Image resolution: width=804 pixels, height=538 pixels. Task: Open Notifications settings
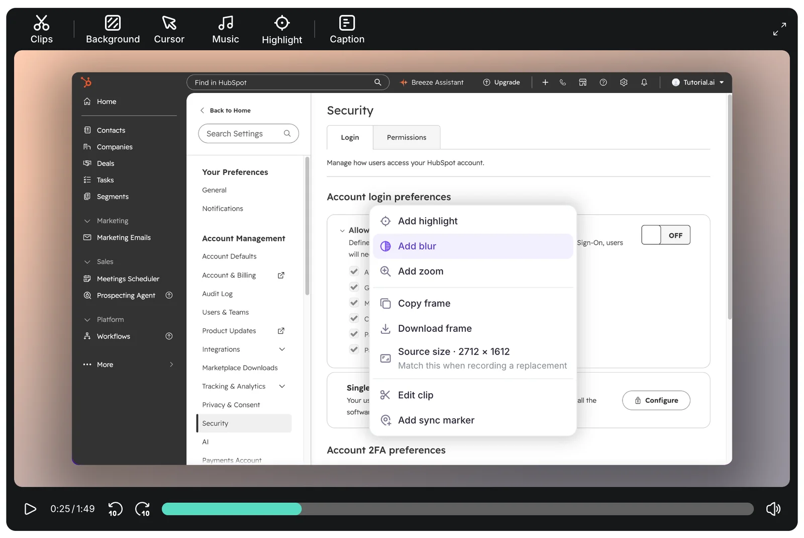tap(223, 209)
